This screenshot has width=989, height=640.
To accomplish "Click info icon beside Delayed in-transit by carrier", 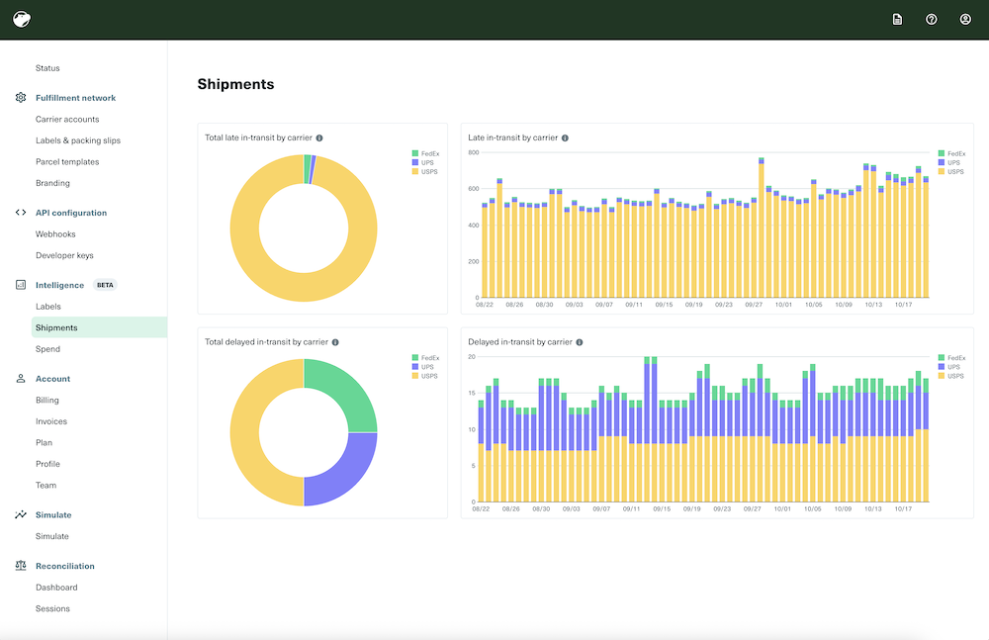I will 579,342.
